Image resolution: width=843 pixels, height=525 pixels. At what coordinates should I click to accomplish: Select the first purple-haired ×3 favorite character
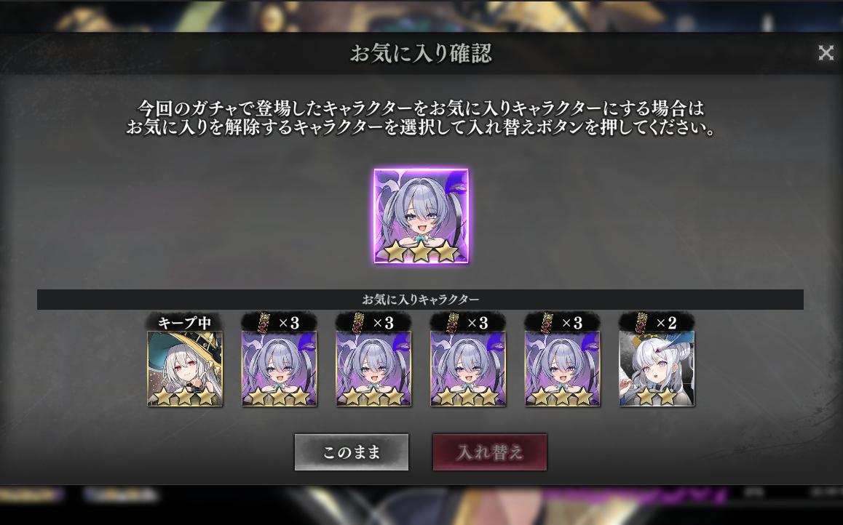[x=279, y=368]
